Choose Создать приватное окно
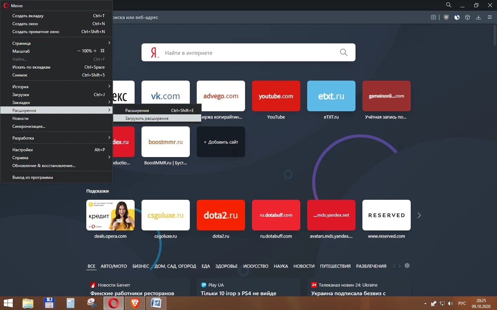The width and height of the screenshot is (497, 310). click(x=56, y=31)
